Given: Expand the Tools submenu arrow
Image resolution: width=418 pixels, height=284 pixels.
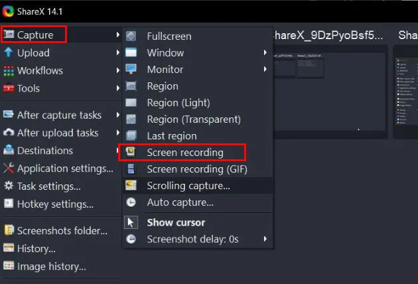Looking at the screenshot, I should [117, 88].
